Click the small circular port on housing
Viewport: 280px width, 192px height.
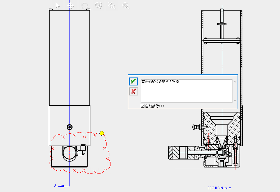click(69, 127)
